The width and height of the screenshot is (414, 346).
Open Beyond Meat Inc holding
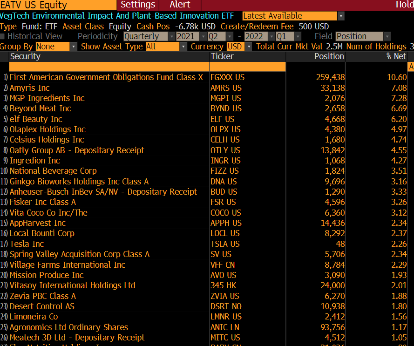coord(41,109)
